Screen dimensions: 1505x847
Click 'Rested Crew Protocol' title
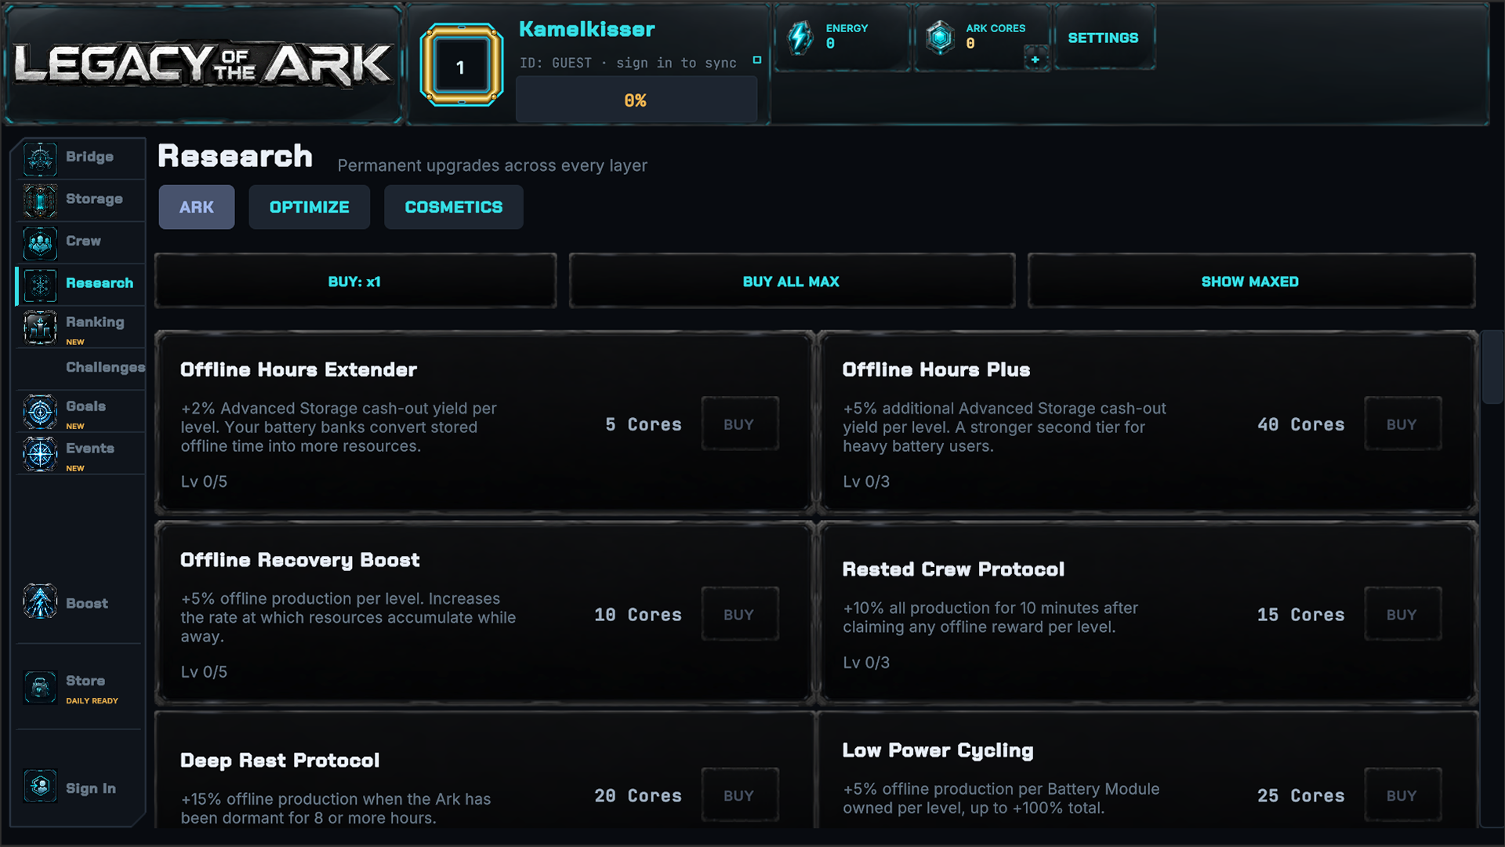[953, 569]
